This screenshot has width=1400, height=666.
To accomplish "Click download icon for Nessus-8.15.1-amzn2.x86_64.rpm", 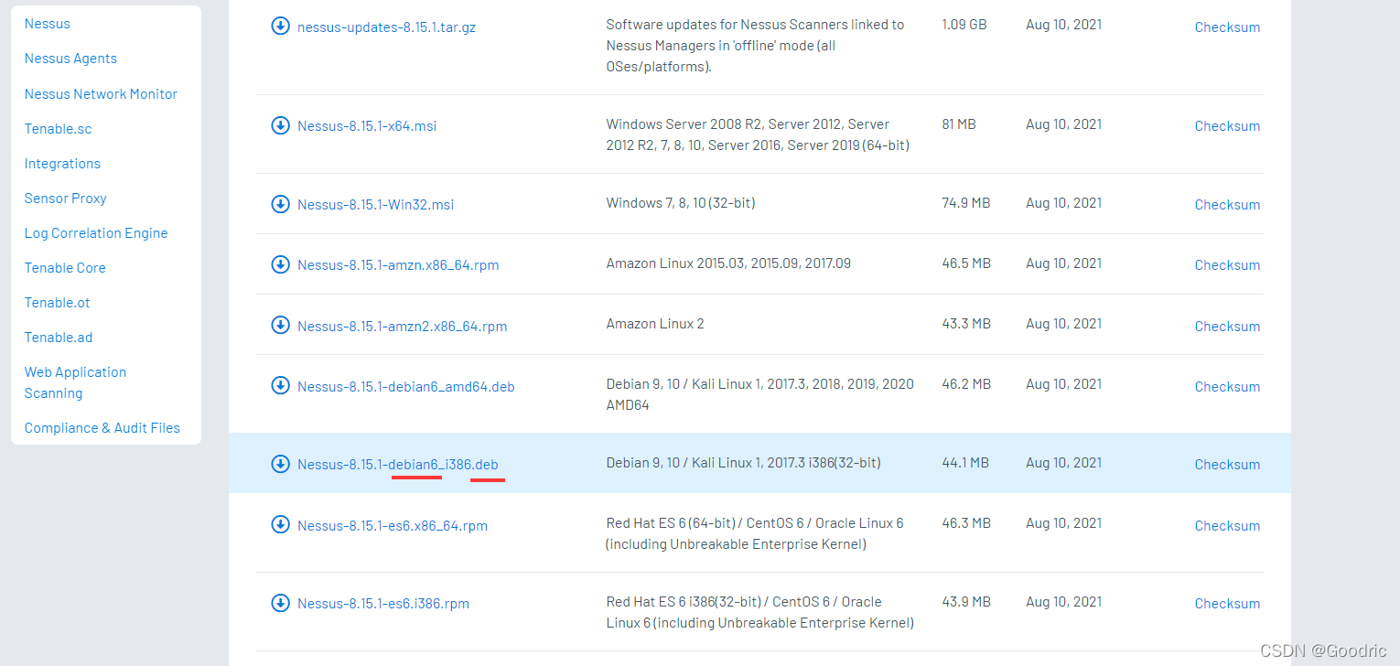I will 281,325.
